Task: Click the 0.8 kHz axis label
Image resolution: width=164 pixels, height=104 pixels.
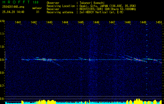Action: pos(2,73)
